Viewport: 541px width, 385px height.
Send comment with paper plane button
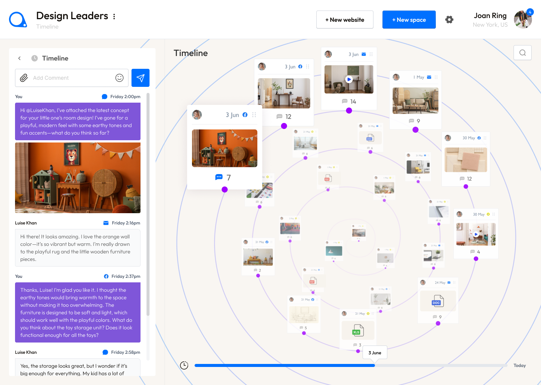(x=141, y=78)
